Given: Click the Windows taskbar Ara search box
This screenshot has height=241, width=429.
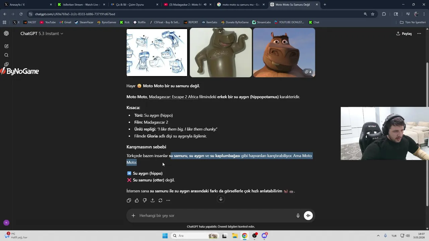Looking at the screenshot, I should pos(195,236).
